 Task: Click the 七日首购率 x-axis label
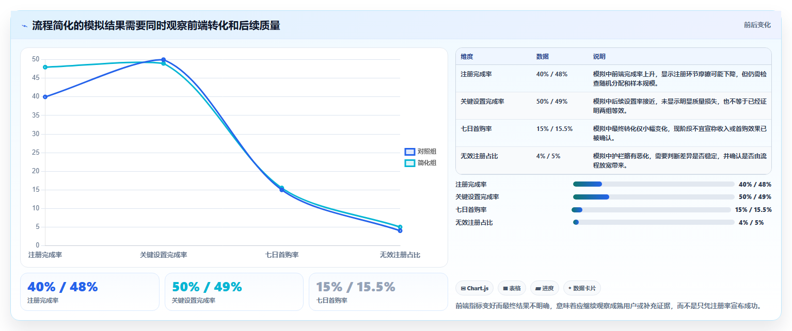[x=282, y=255]
